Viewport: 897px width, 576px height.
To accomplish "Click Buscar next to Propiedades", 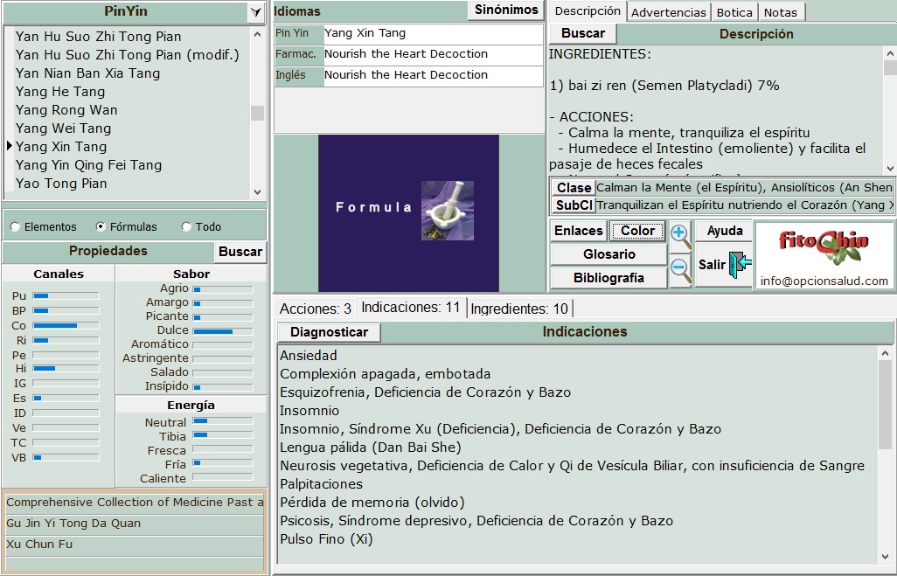I will [x=240, y=252].
